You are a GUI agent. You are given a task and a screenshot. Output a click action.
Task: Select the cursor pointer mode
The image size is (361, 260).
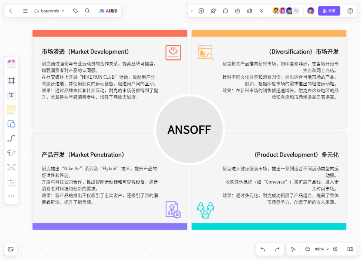[x=293, y=249]
